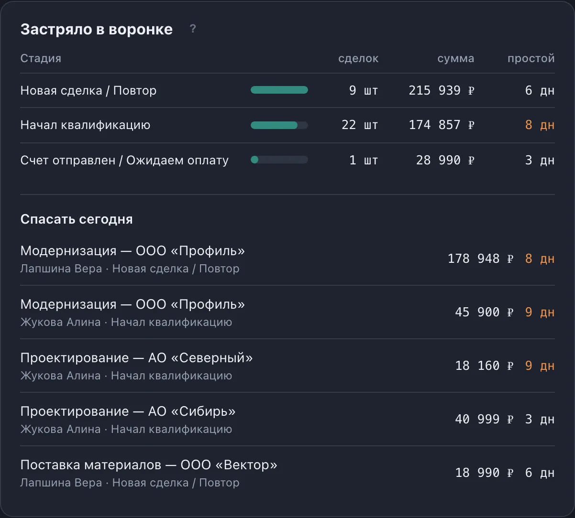This screenshot has height=518, width=575.
Task: Select the 'Новая сделка / Повтор' stage row
Action: tap(287, 90)
